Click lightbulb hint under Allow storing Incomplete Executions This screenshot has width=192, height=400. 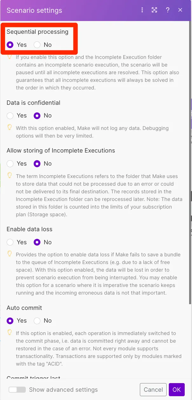pos(10,175)
